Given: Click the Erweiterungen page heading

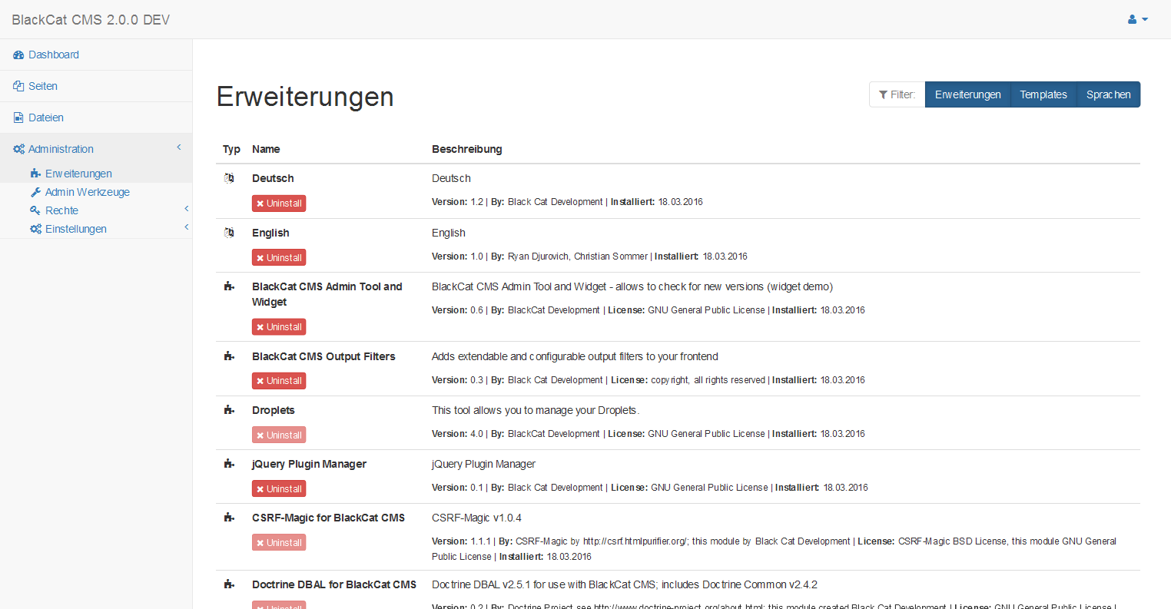Looking at the screenshot, I should pos(305,97).
